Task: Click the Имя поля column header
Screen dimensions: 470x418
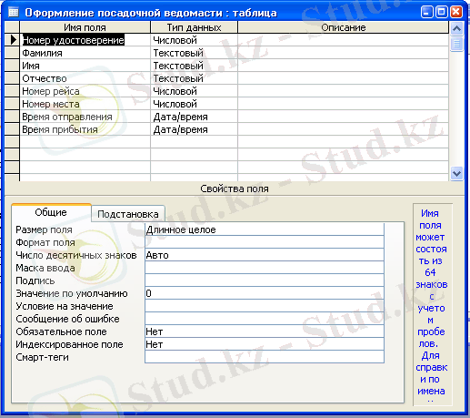Action: 85,27
